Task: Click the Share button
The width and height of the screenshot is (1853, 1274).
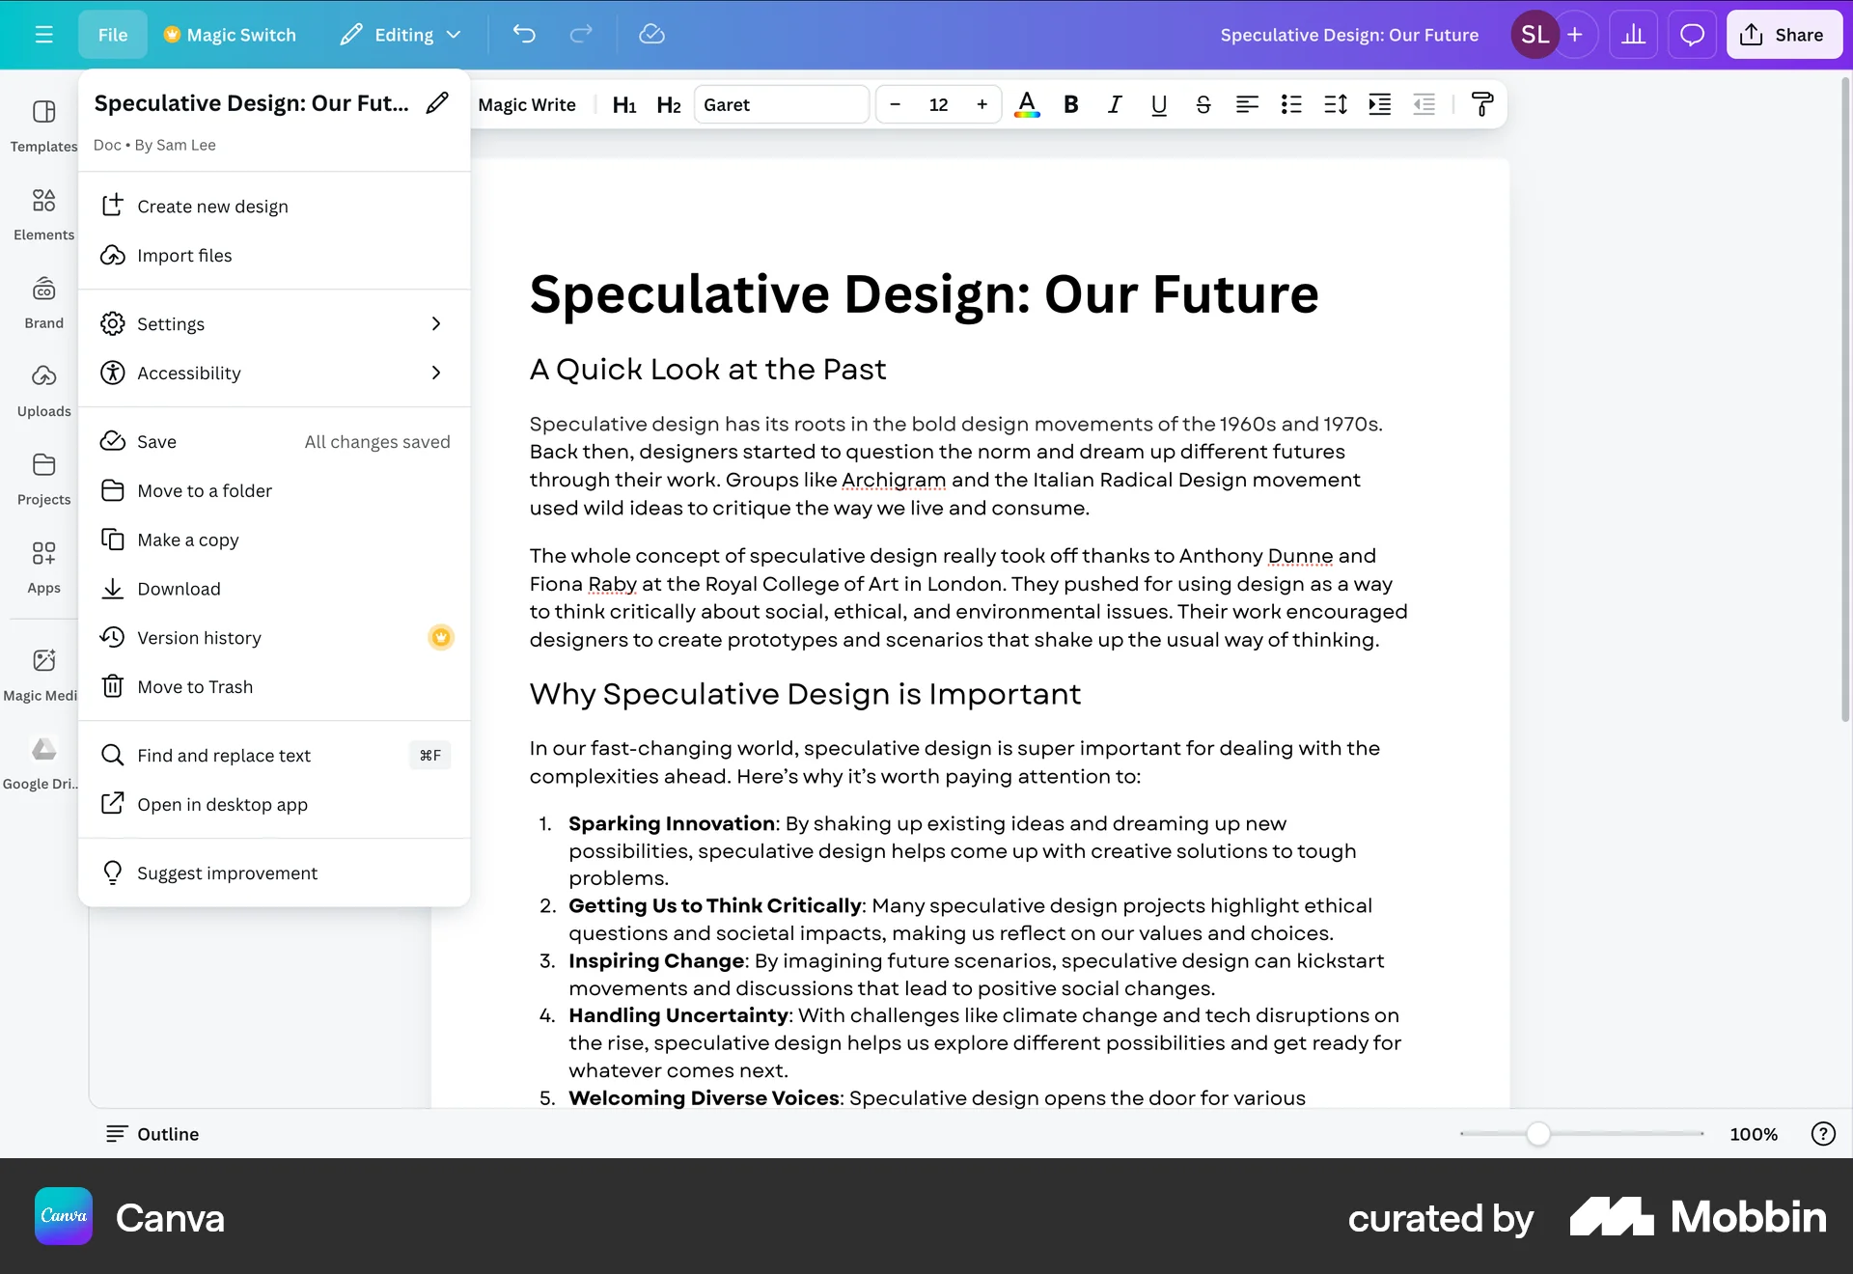Action: pos(1784,34)
